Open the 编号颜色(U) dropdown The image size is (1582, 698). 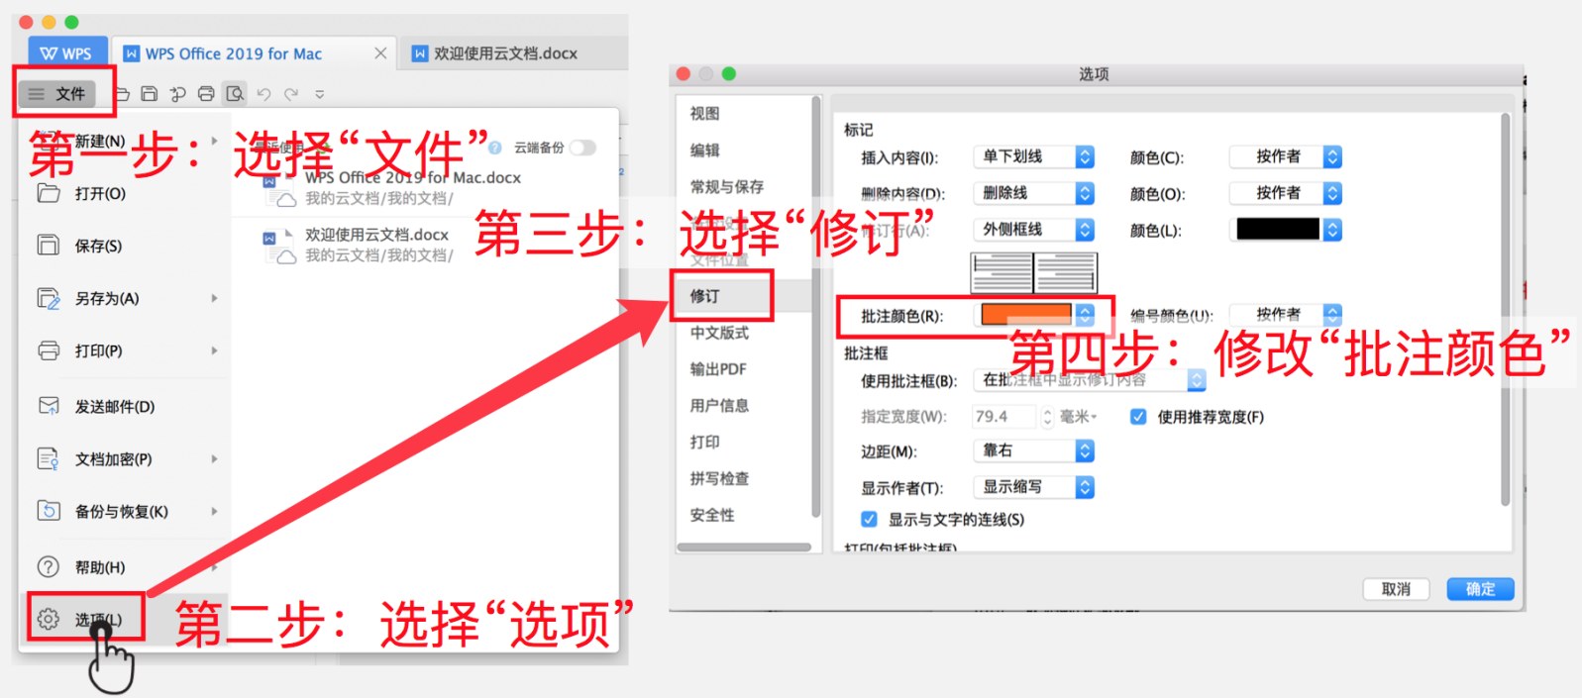point(1285,314)
